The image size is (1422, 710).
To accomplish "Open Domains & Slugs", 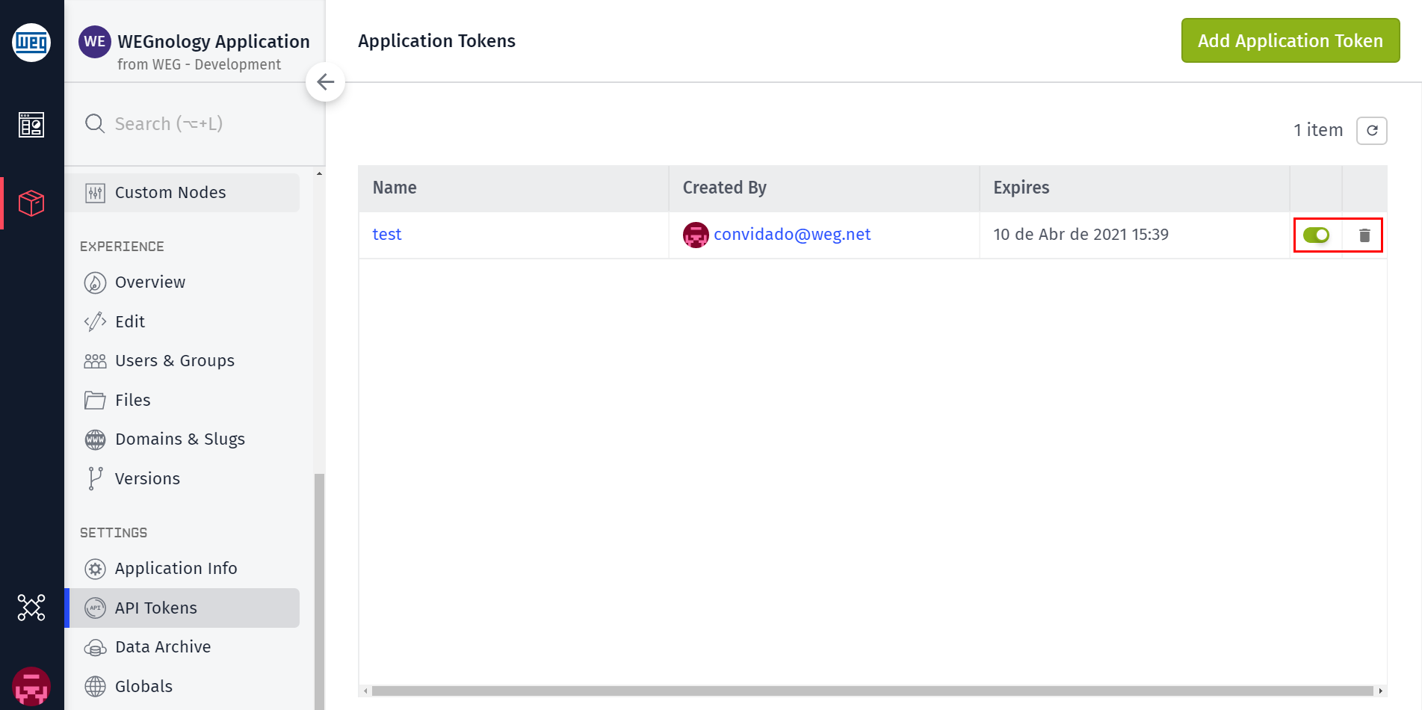I will pos(182,439).
